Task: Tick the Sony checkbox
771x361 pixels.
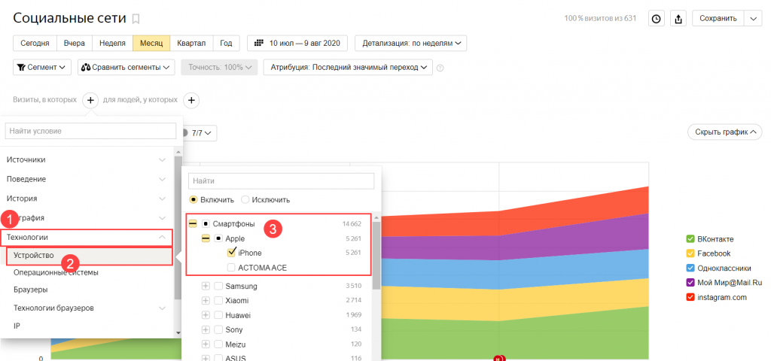Action: pyautogui.click(x=218, y=329)
